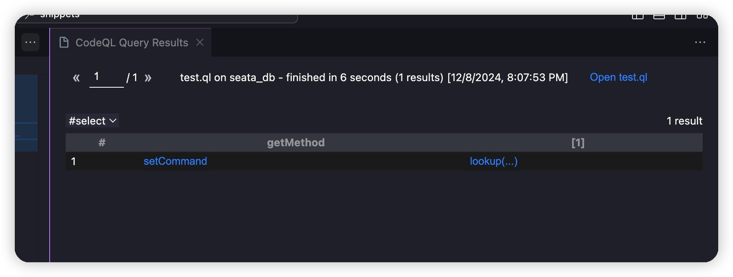Sort by the getMethod column header

pos(295,143)
